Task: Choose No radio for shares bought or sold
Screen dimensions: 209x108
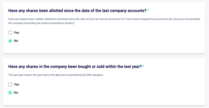Action: click(x=10, y=93)
